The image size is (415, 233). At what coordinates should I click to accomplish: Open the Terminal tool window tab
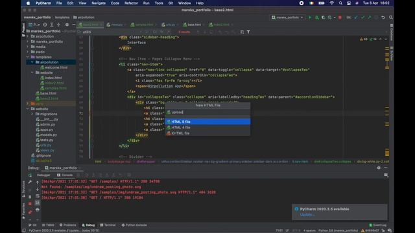[108, 225]
